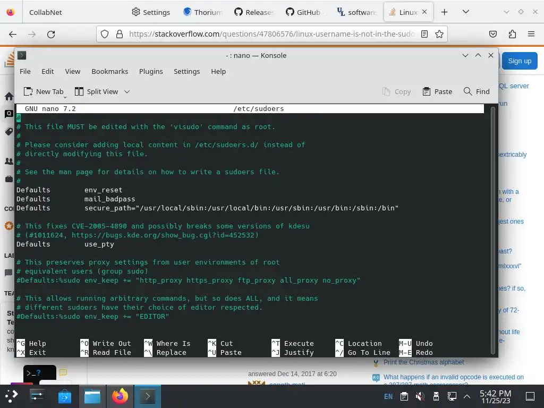Click the Paste toolbar button

[x=437, y=91]
